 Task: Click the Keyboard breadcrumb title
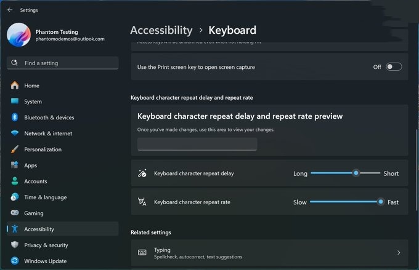(232, 30)
